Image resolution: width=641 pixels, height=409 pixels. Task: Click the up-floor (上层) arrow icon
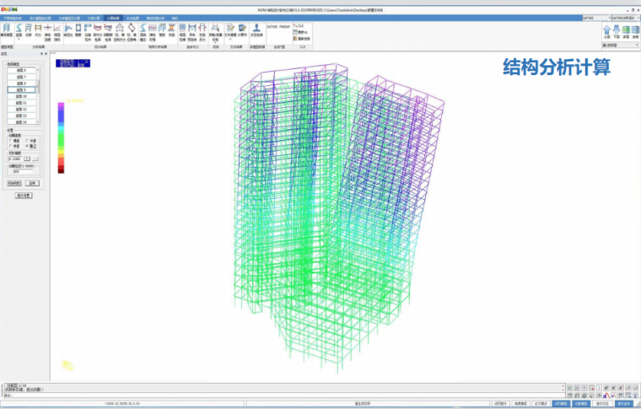click(x=606, y=30)
